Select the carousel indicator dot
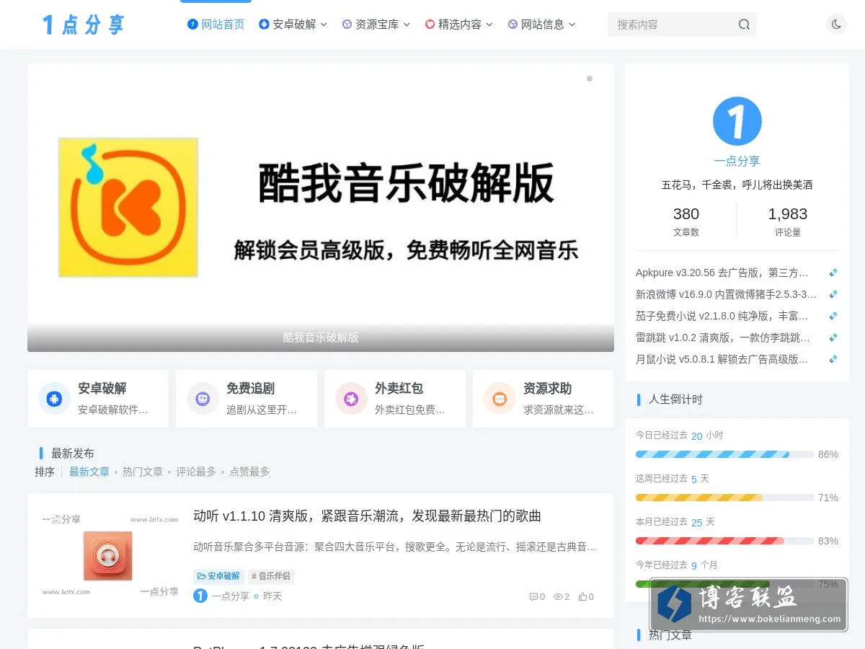The width and height of the screenshot is (865, 649). [590, 79]
